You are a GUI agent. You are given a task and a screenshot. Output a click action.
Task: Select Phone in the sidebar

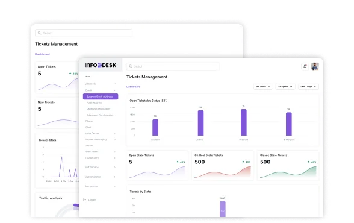89,121
